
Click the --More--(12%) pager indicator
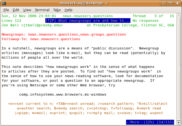pyautogui.click(x=150, y=122)
